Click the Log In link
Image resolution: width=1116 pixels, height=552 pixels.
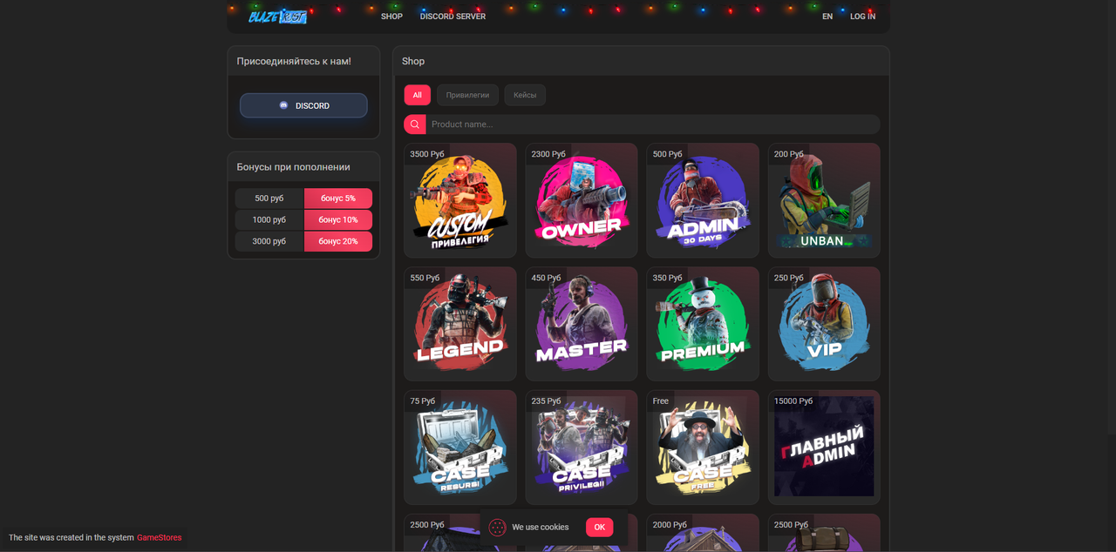863,17
